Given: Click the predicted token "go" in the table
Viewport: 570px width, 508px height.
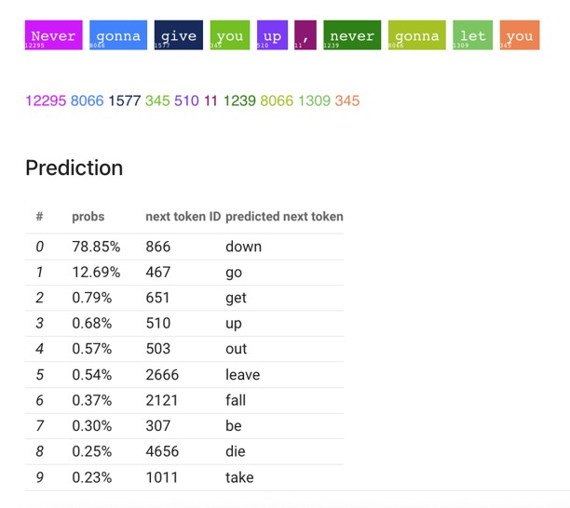Looking at the screenshot, I should pos(233,272).
